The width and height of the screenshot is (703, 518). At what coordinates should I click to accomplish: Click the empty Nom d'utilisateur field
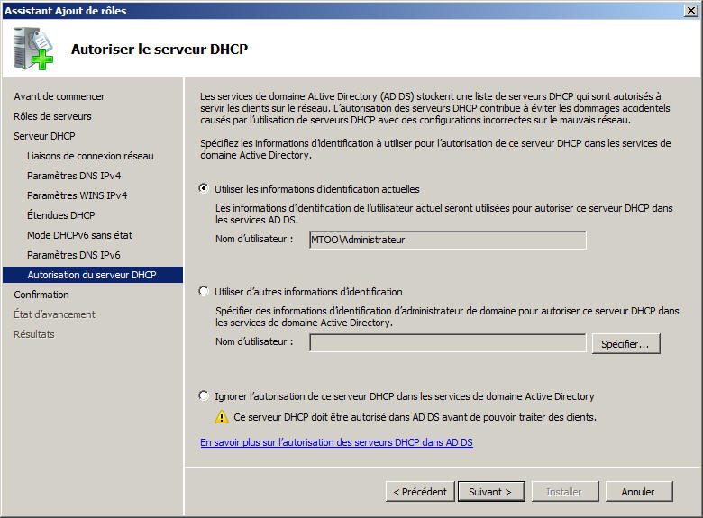coord(447,343)
